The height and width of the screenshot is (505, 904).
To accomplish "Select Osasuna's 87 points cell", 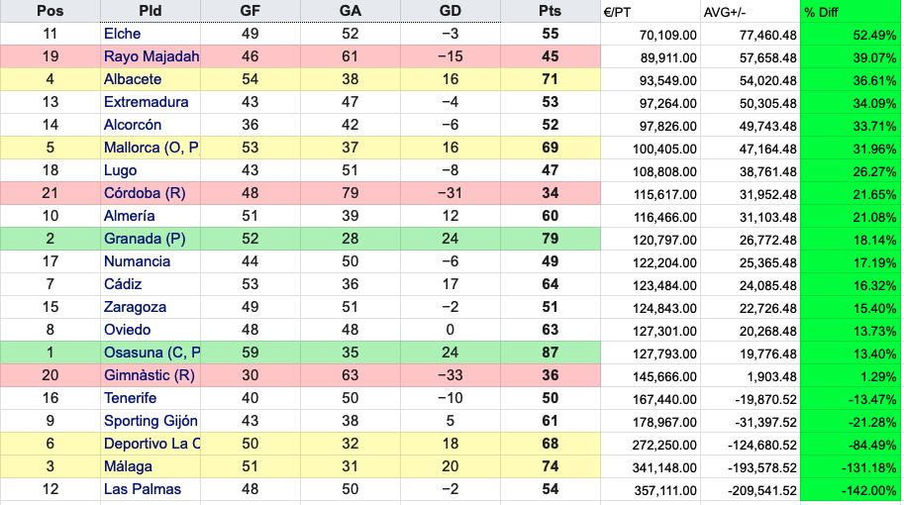I will (550, 353).
